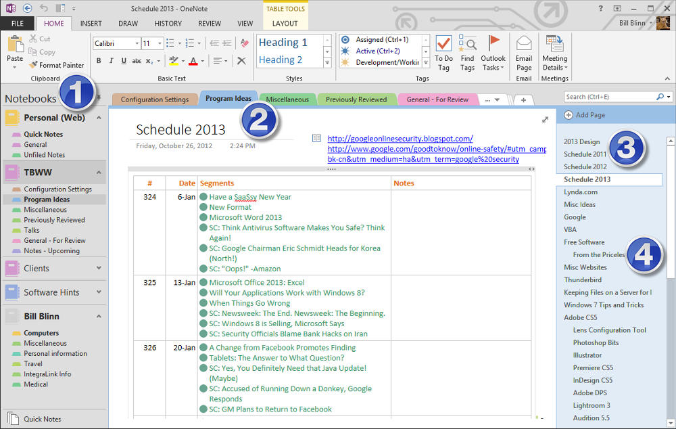Screen dimensions: 676x429
Task: Apply the Assigned (Ctrl+1) tag
Action: point(382,40)
